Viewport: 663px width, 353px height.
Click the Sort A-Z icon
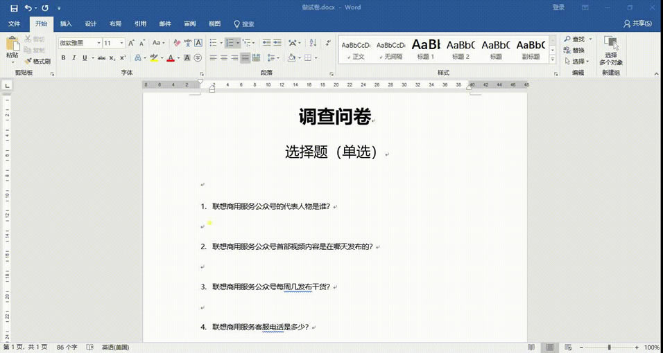pos(313,43)
